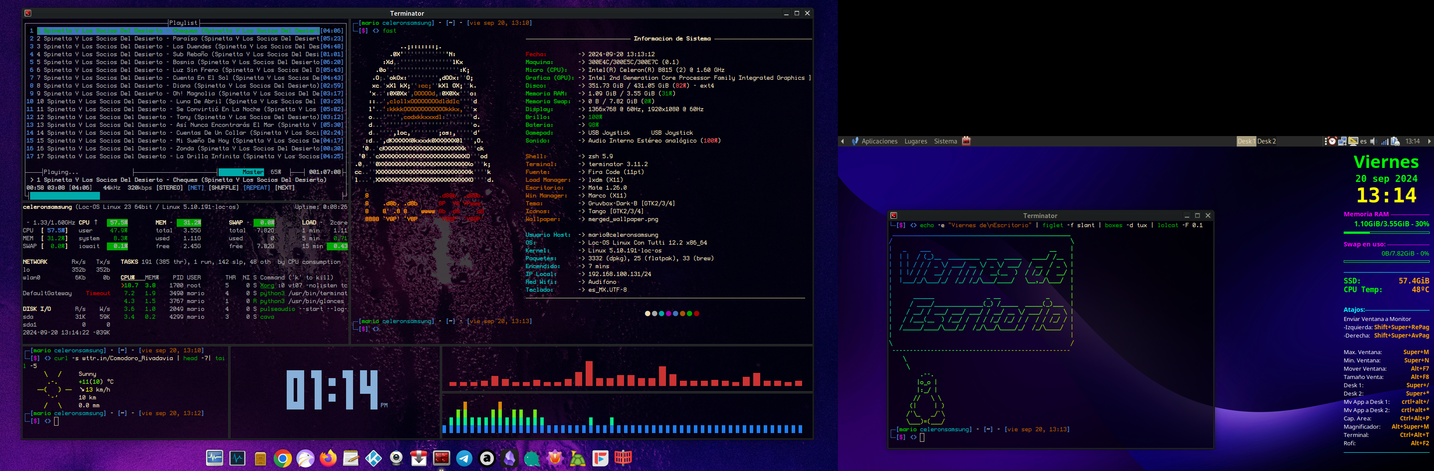Image resolution: width=1434 pixels, height=471 pixels.
Task: Open the signal bars tray icon
Action: click(x=1385, y=141)
